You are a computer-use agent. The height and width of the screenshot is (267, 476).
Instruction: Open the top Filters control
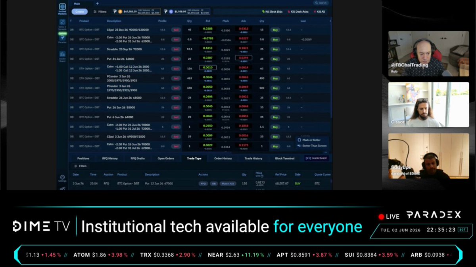pyautogui.click(x=100, y=12)
